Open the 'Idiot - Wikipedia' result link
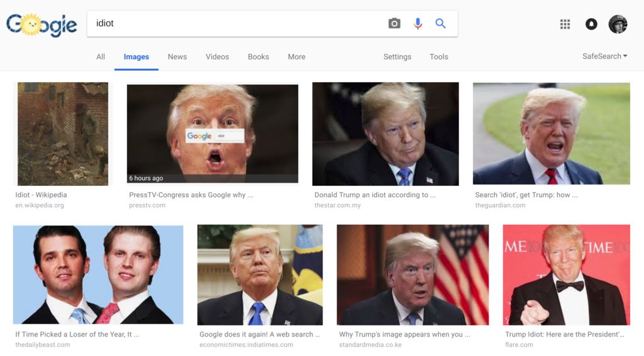This screenshot has width=644, height=356. click(41, 195)
